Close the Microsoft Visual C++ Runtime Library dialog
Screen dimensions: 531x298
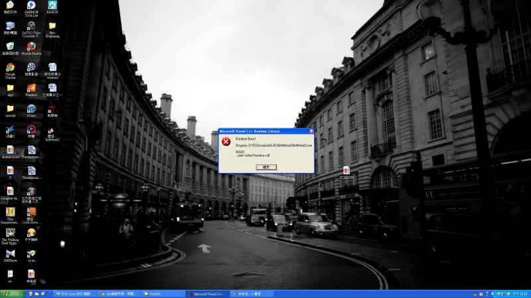311,131
